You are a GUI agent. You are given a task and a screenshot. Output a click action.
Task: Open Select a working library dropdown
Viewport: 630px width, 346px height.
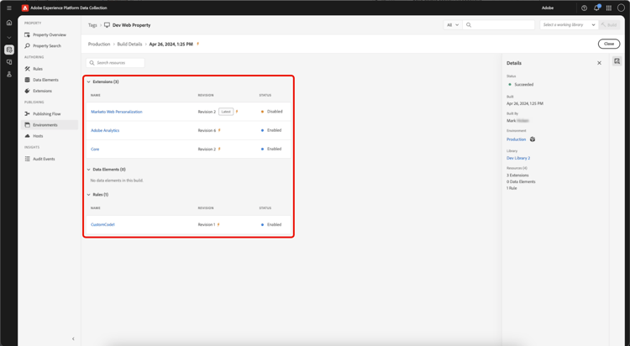[x=569, y=25]
